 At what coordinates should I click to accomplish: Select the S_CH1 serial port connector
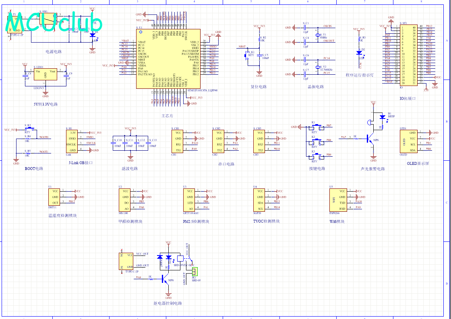click(177, 141)
